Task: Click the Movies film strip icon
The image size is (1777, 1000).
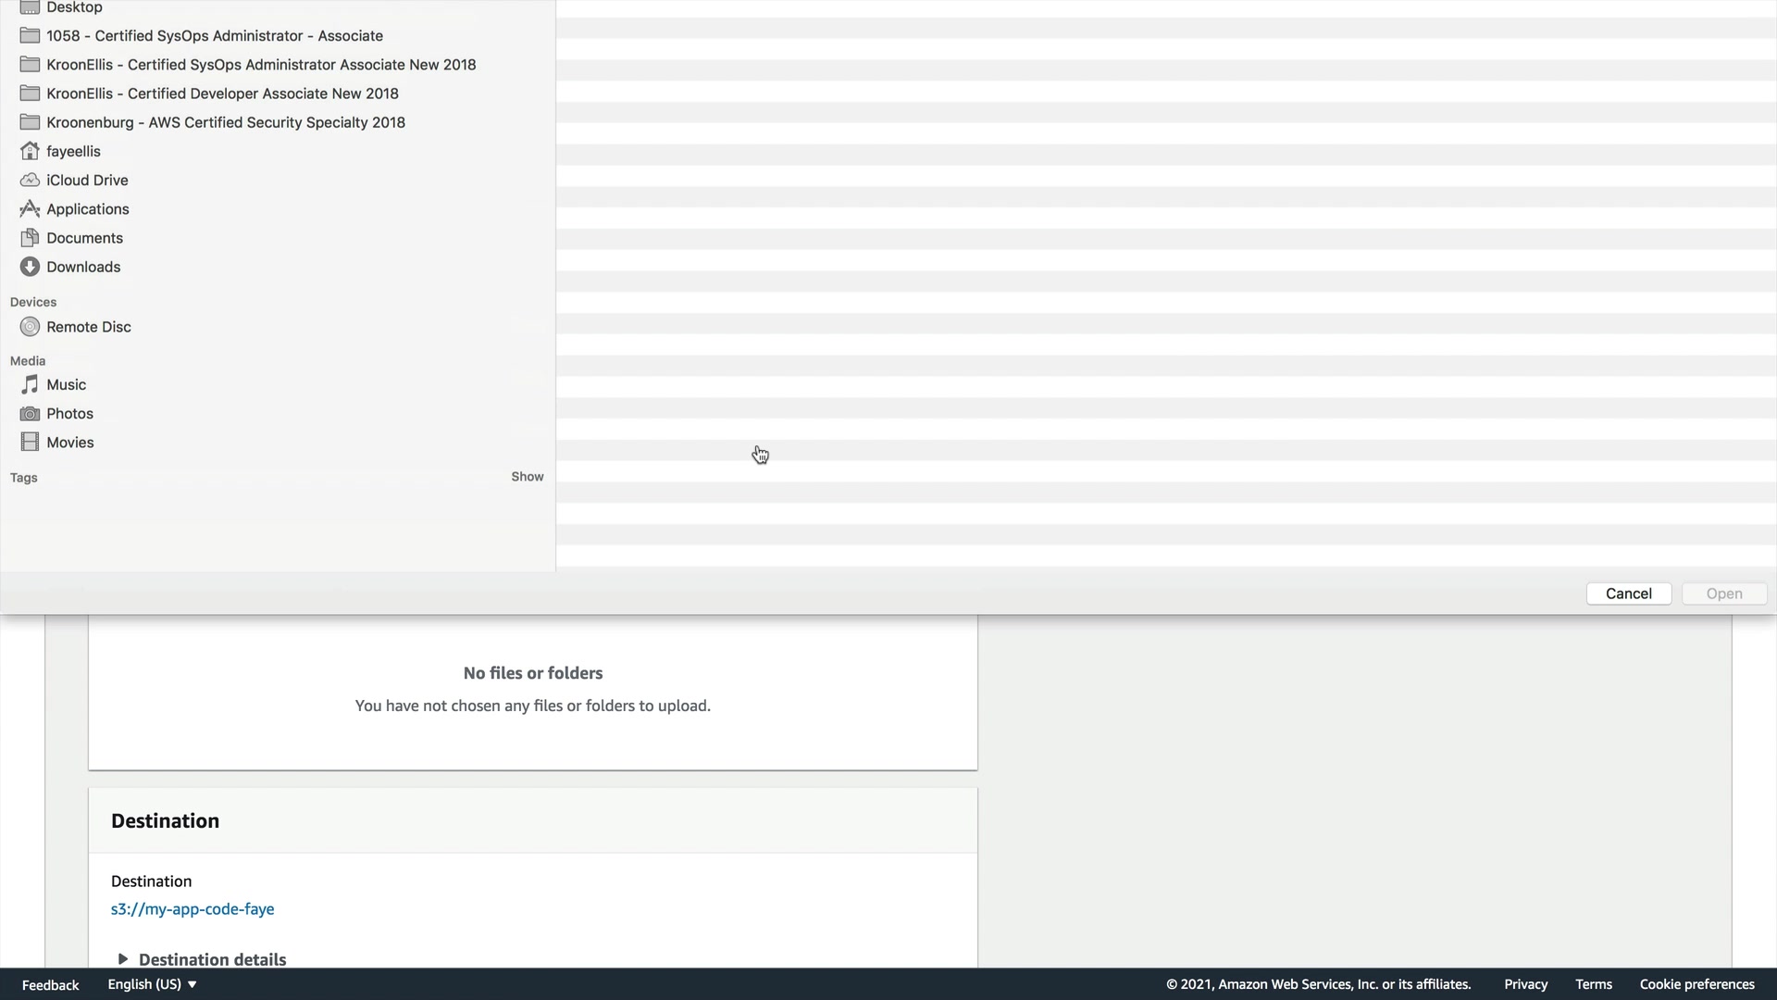Action: pyautogui.click(x=30, y=443)
